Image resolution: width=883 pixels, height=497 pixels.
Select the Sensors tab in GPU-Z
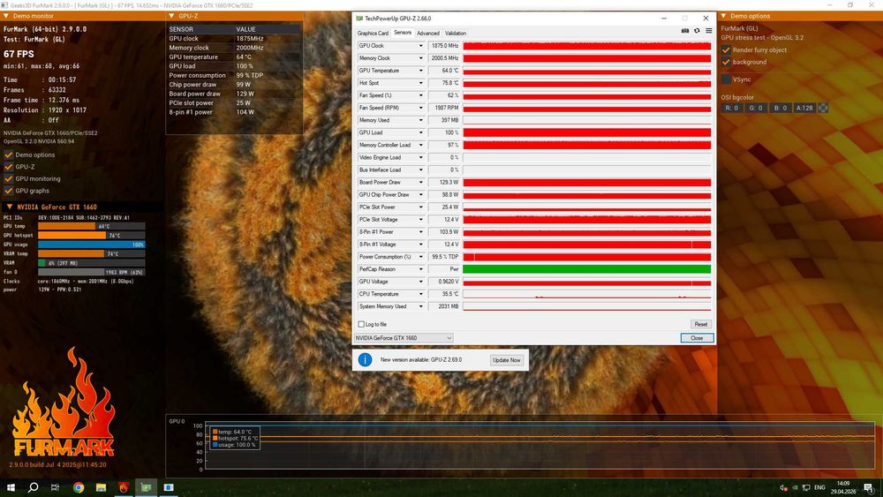402,33
